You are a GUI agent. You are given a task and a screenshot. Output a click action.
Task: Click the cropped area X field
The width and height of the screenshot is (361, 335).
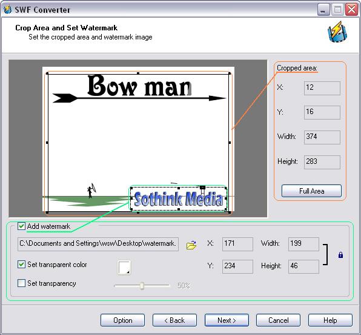pos(322,88)
